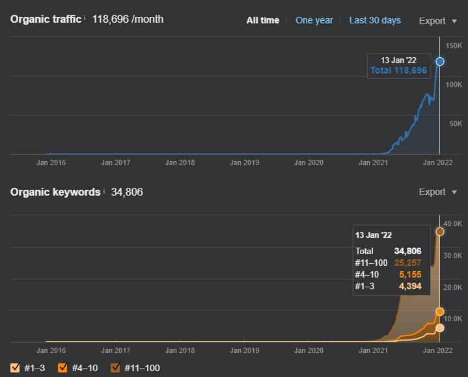Switch to the One year view

[x=314, y=20]
